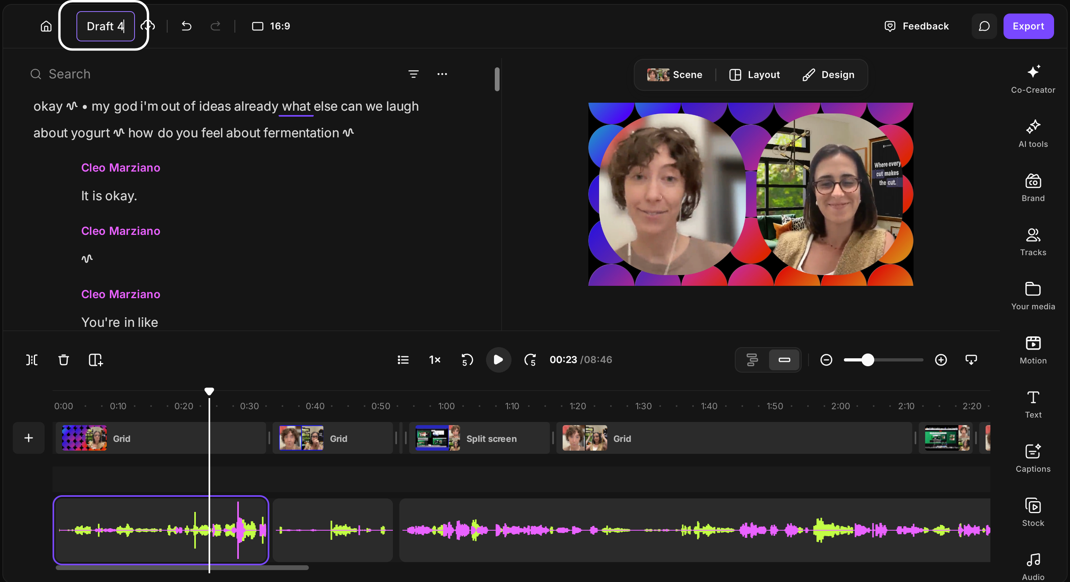Delete the selected clip with the trash icon
Viewport: 1070px width, 582px height.
pos(63,360)
